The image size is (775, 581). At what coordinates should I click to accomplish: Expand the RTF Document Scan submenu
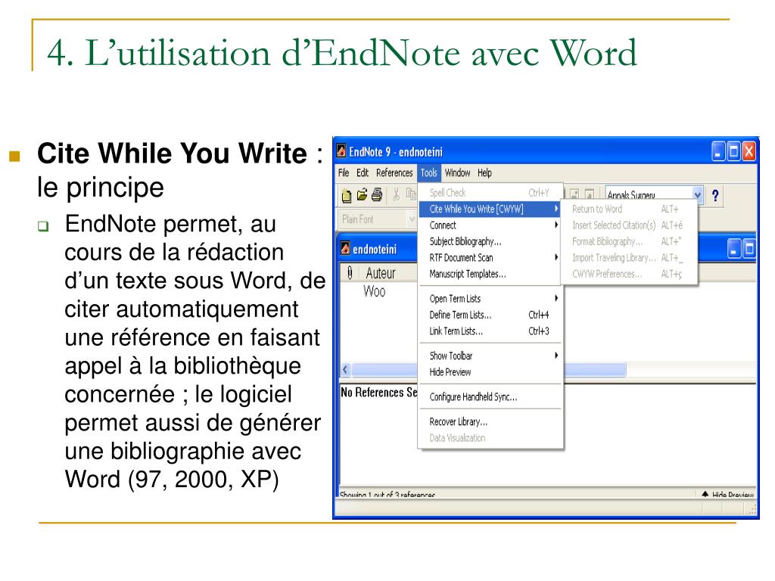[489, 257]
